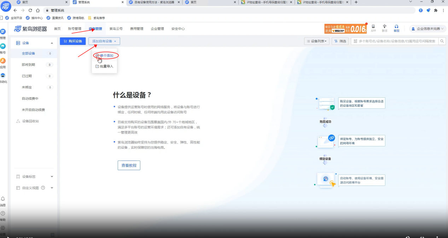
Task: Open 消息 bell notifications in sidebar
Action: 3,199
